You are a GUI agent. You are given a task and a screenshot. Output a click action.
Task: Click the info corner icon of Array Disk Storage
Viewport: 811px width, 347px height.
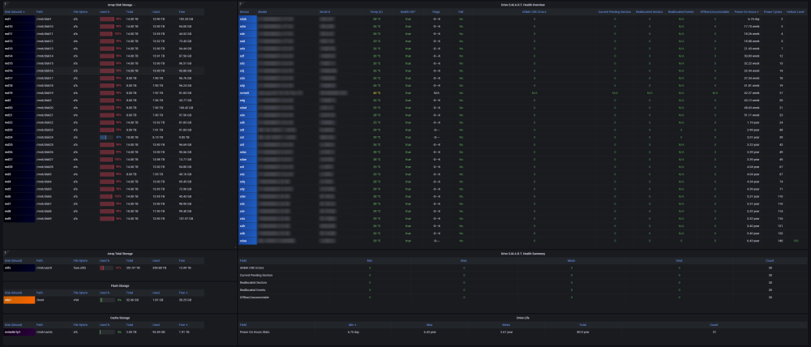click(5, 4)
